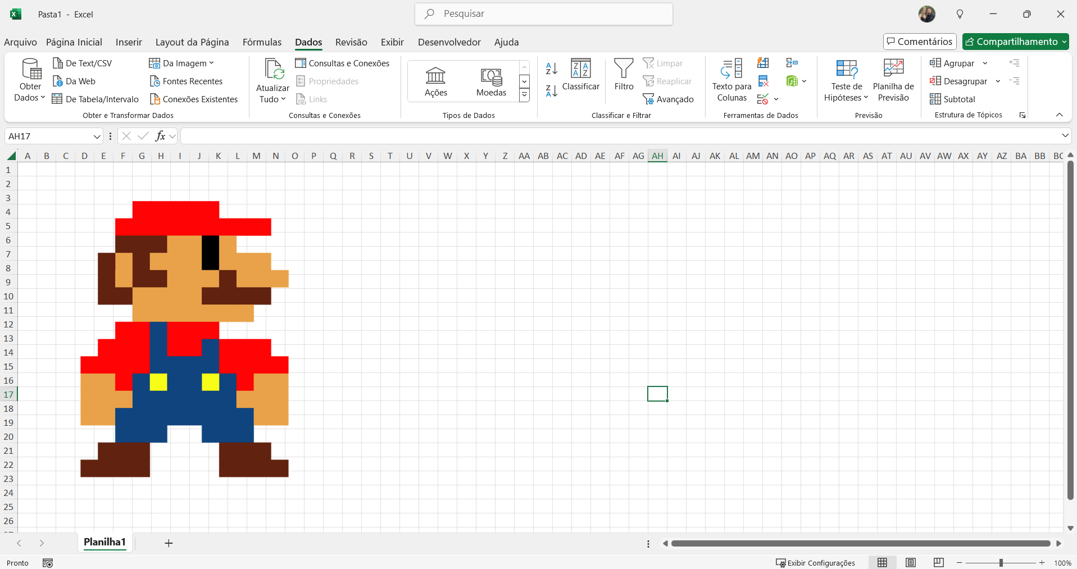Click the Subtotal command

click(x=952, y=99)
